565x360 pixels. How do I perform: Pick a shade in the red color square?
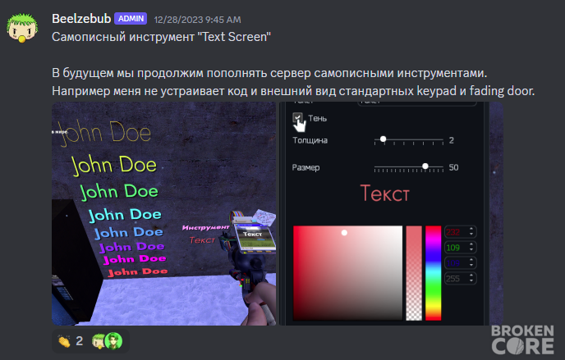point(347,273)
